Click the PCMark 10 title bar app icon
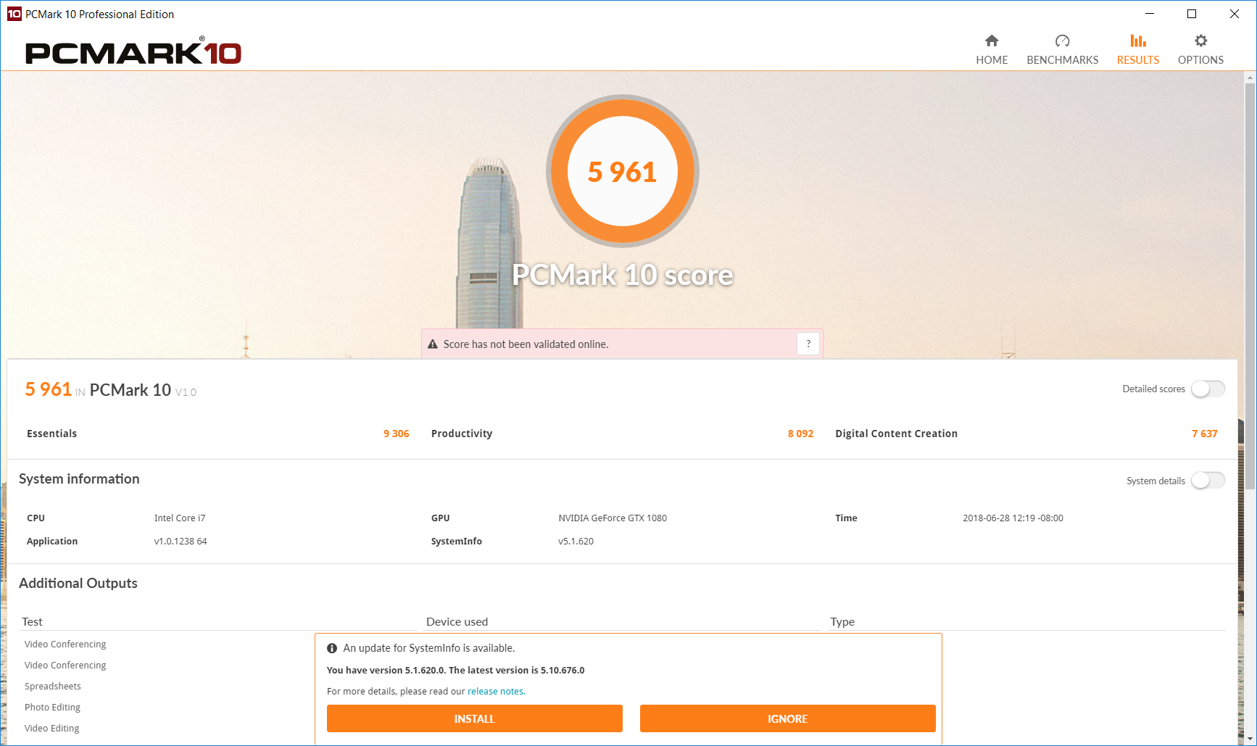This screenshot has width=1257, height=746. (14, 14)
